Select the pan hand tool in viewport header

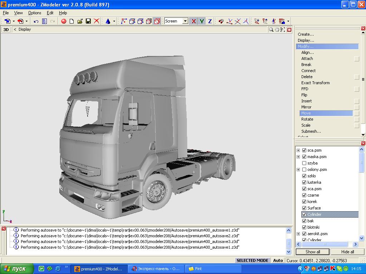click(277, 30)
